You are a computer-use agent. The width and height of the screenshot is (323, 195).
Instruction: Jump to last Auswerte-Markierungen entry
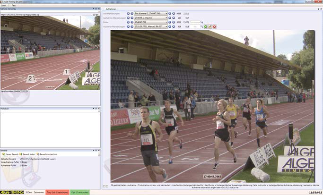(174, 26)
